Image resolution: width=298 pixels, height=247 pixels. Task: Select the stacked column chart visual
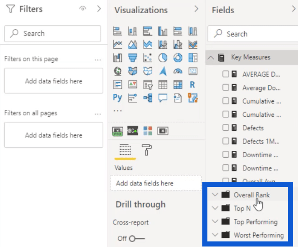point(132,31)
